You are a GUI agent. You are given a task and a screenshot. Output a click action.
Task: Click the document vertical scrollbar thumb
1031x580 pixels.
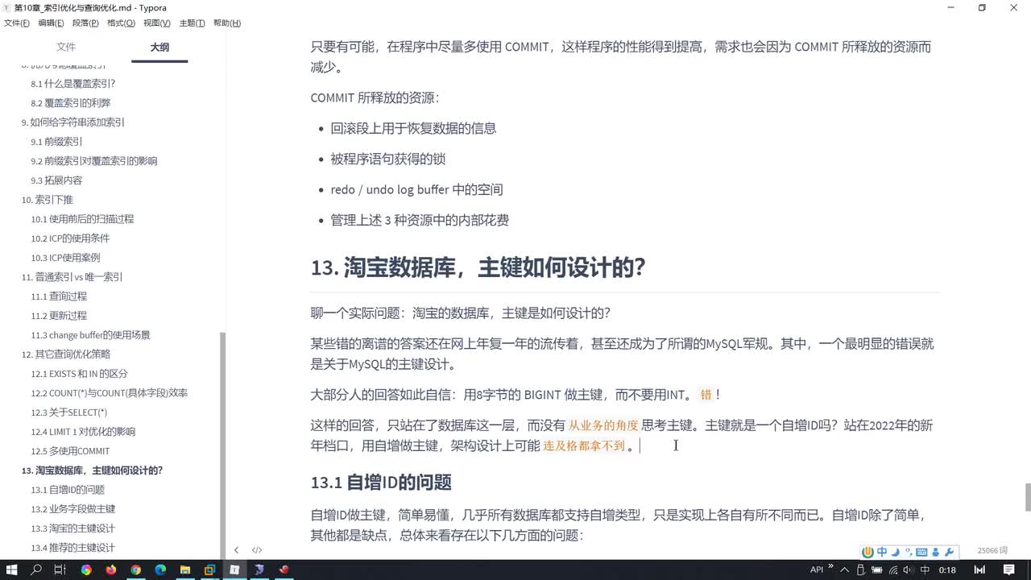pyautogui.click(x=1027, y=497)
